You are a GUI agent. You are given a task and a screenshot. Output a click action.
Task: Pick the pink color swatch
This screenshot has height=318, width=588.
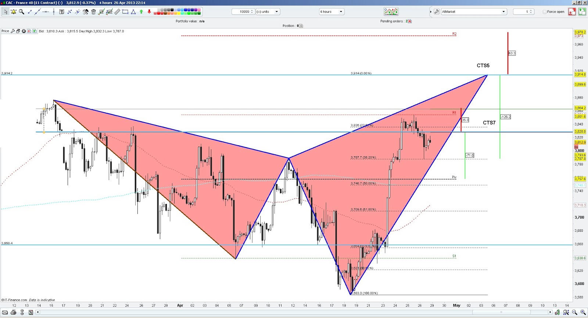199,10
